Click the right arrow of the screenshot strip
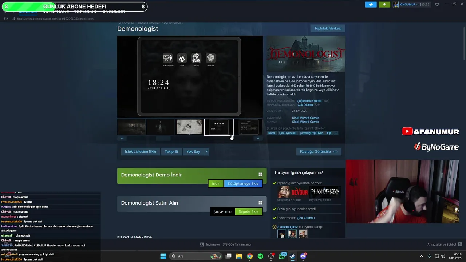This screenshot has height=262, width=466. (x=258, y=138)
